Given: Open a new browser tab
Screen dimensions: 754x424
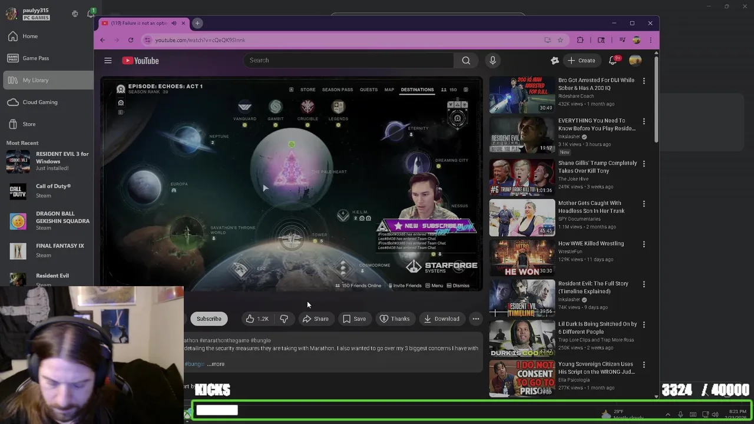Looking at the screenshot, I should point(197,23).
